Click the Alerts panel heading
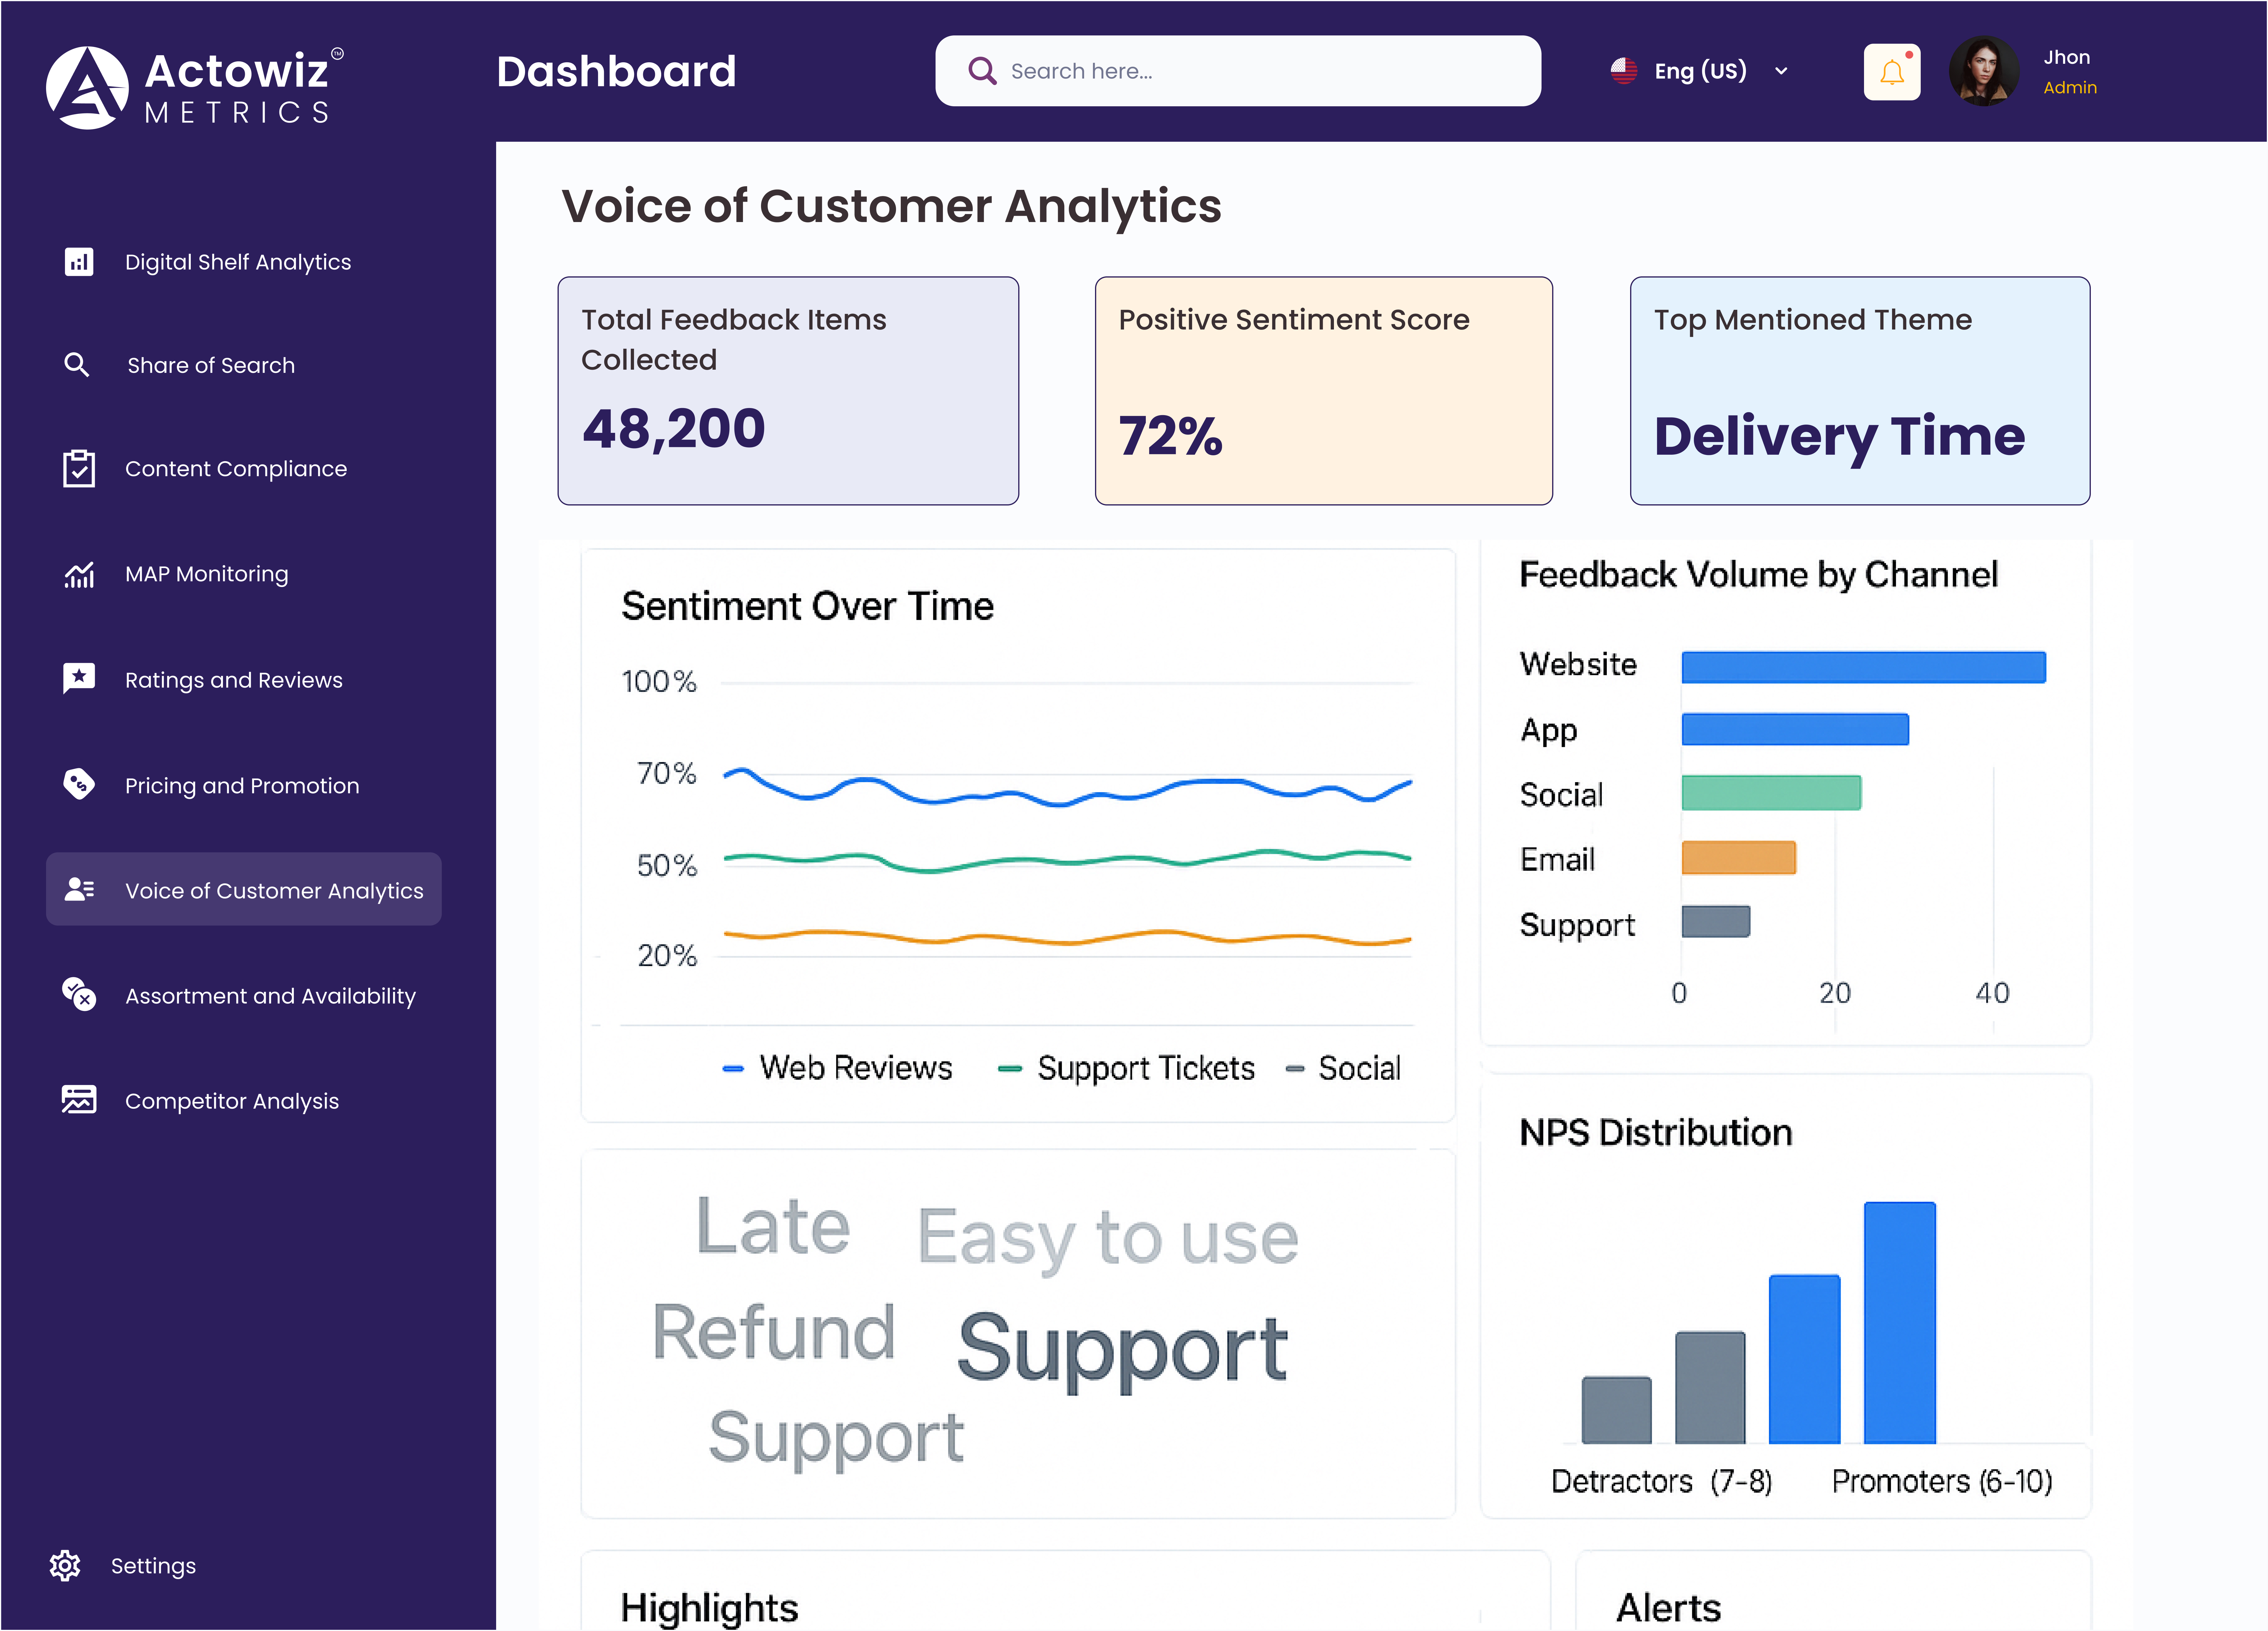 (x=1669, y=1608)
